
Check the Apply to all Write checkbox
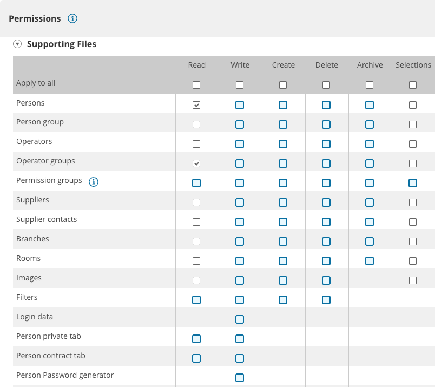pyautogui.click(x=240, y=84)
